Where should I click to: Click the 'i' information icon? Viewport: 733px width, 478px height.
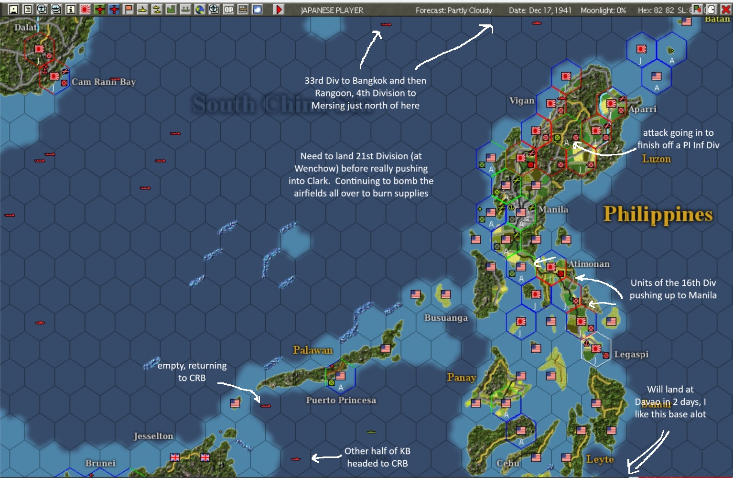71,9
